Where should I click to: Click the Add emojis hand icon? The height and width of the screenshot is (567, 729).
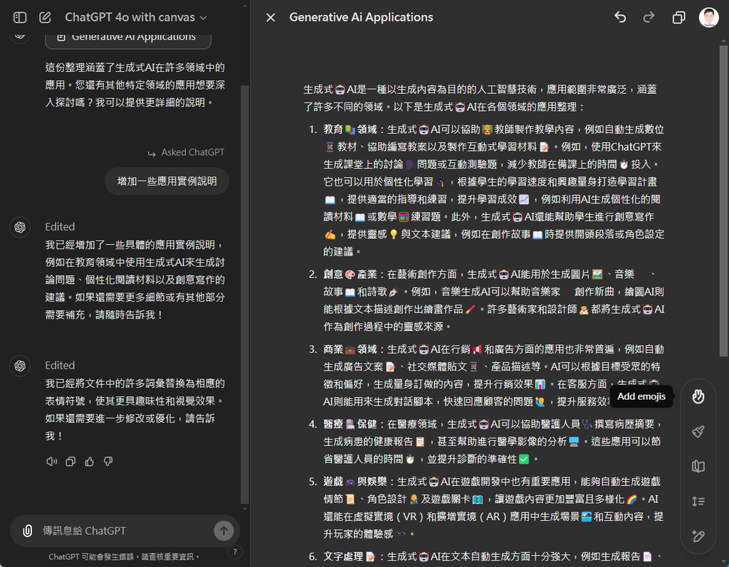point(698,396)
